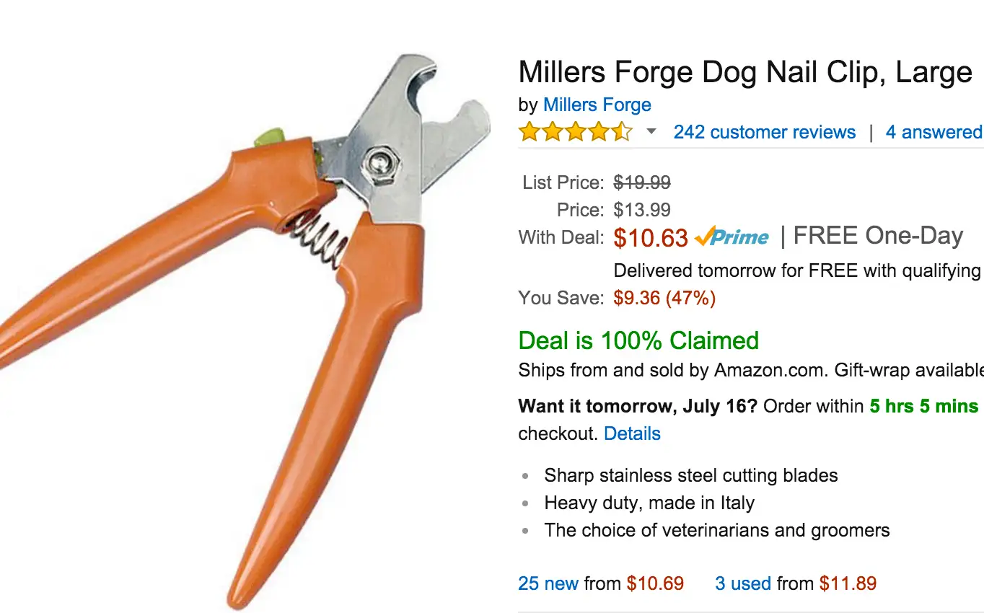
Task: Click the $11.89 used price
Action: click(848, 583)
